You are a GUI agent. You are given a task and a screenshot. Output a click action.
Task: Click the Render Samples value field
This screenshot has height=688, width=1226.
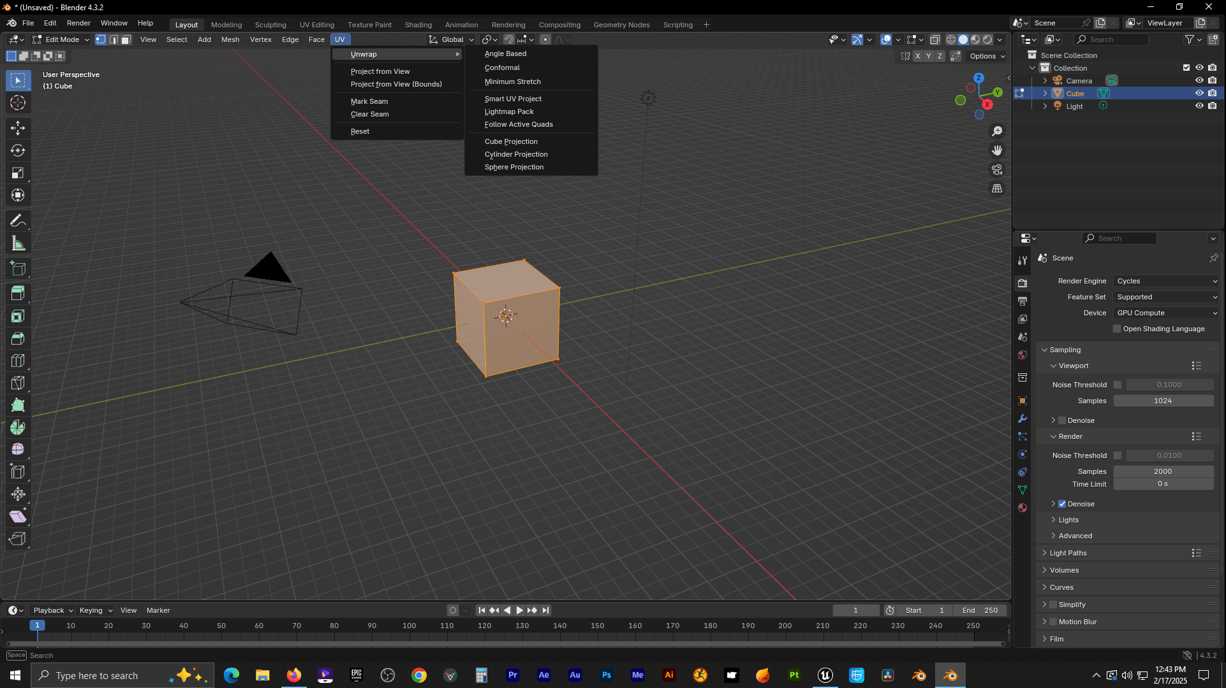point(1162,471)
